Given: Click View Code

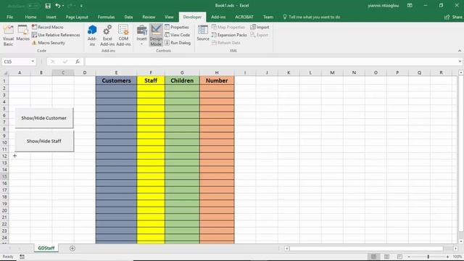Looking at the screenshot, I should [x=177, y=35].
